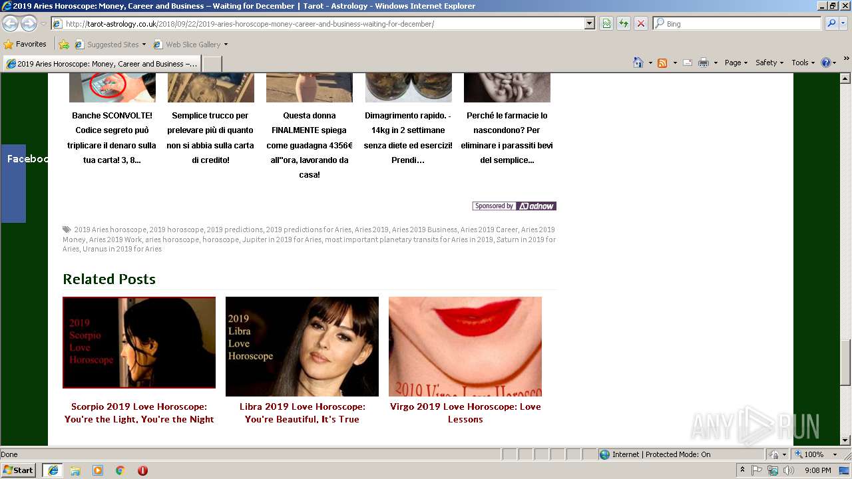The height and width of the screenshot is (479, 852).
Task: Click the vertical scrollbar thumb
Action: (x=845, y=362)
